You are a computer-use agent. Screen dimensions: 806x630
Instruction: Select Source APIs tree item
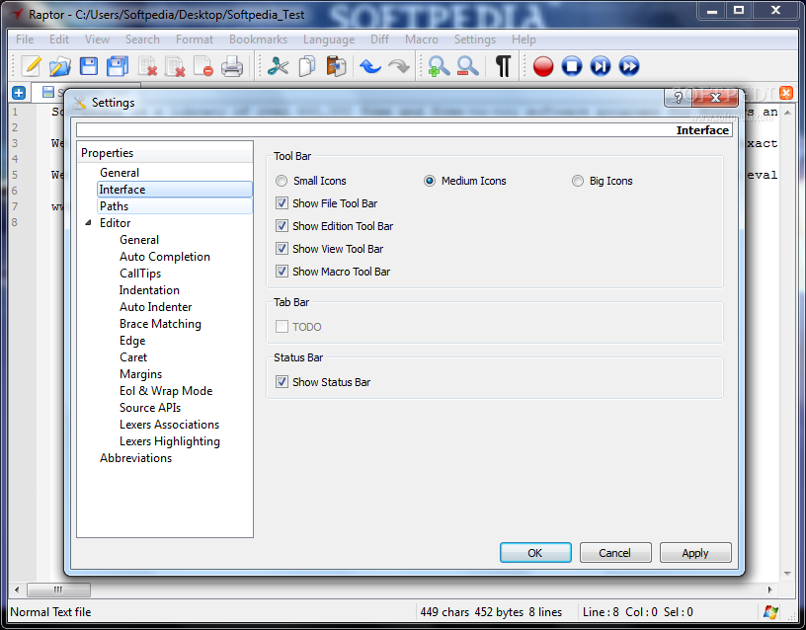(150, 408)
